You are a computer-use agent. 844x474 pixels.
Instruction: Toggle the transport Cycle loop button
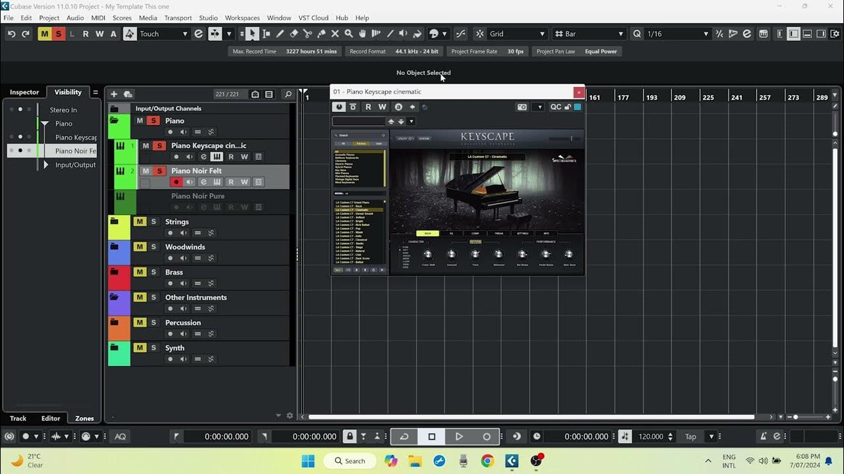pos(404,436)
